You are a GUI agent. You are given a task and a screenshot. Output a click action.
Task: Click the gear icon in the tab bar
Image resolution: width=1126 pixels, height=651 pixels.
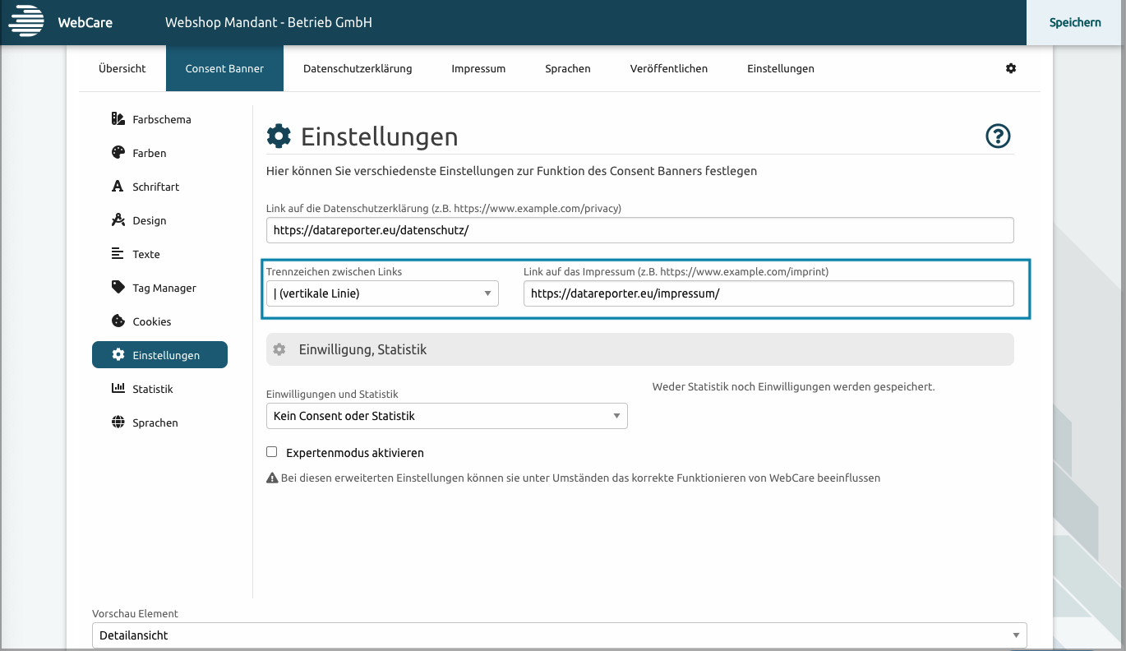point(1011,68)
